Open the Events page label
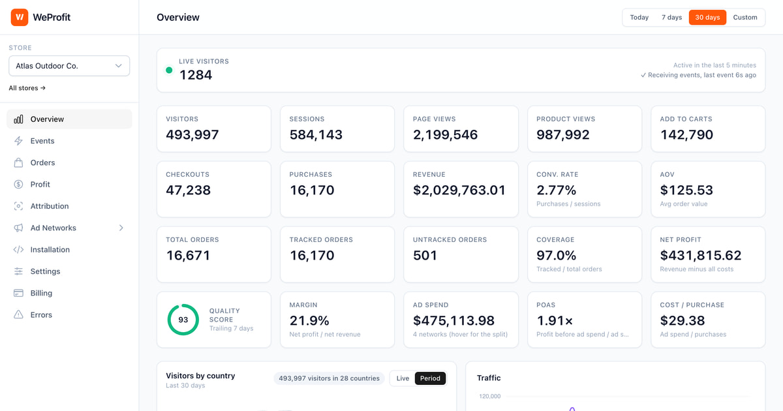 click(x=42, y=141)
